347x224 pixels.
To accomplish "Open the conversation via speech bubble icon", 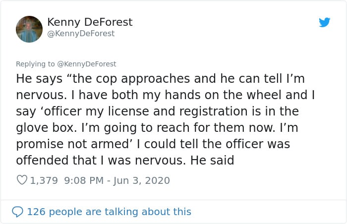I will coord(17,212).
